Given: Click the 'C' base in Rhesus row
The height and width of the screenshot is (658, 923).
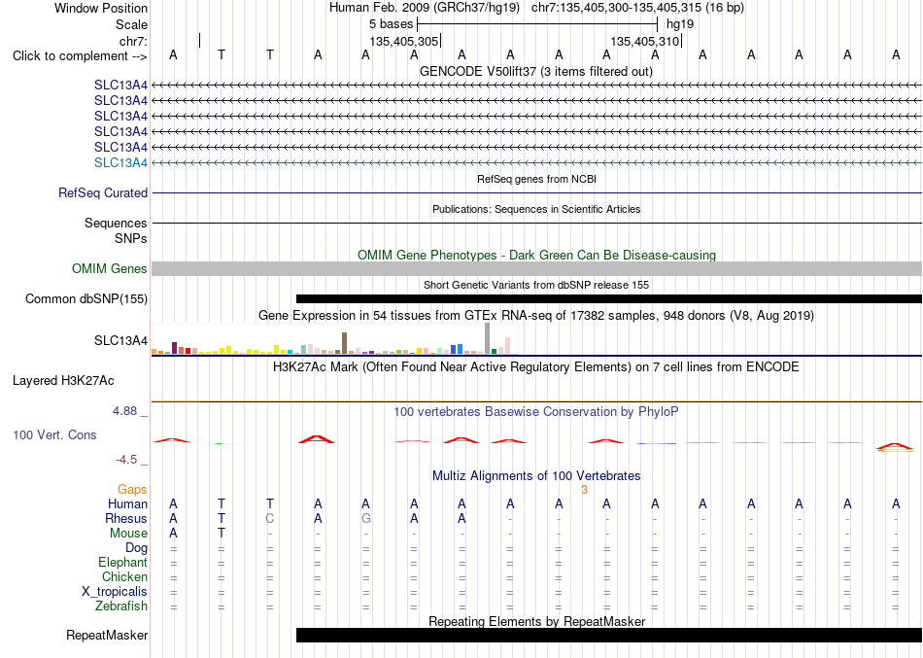Looking at the screenshot, I should pos(269,518).
